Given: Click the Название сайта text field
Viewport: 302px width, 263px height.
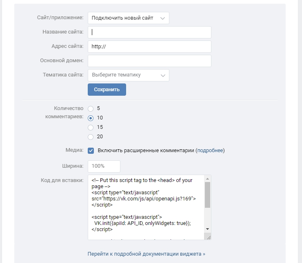Looking at the screenshot, I should coord(149,32).
